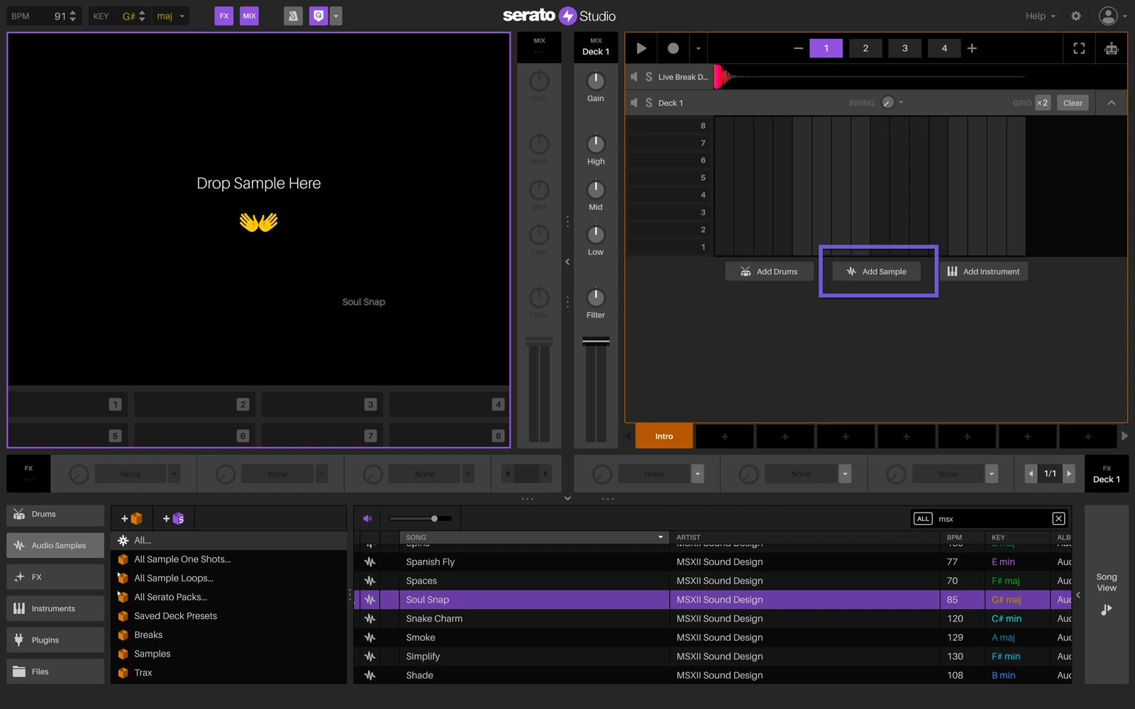Image resolution: width=1135 pixels, height=709 pixels.
Task: Solo the Live Break D... track
Action: [x=648, y=77]
